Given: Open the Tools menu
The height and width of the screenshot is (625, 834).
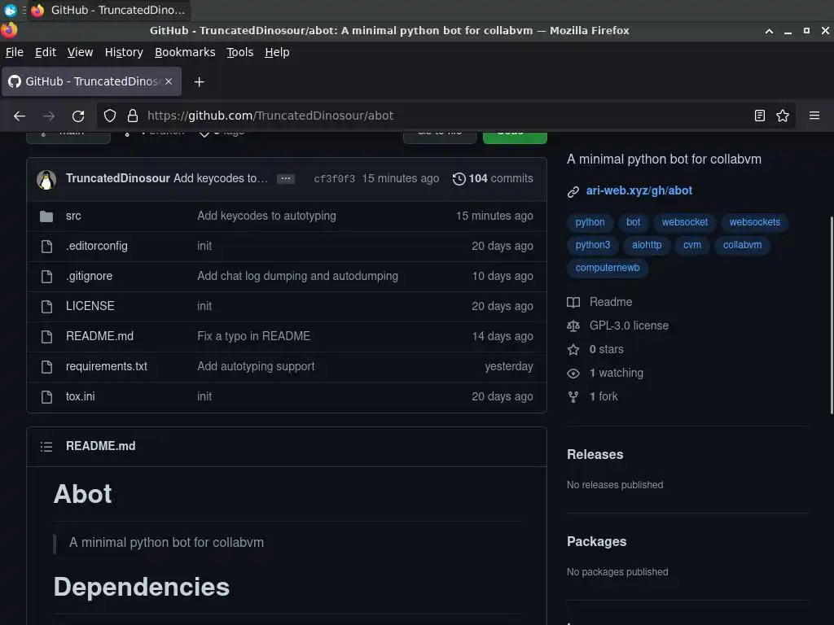Looking at the screenshot, I should [x=240, y=52].
